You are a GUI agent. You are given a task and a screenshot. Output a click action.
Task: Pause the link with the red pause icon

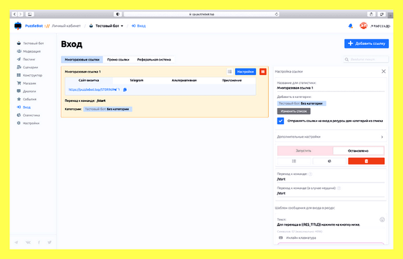263,72
